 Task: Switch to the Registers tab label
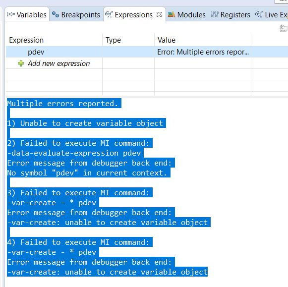click(x=235, y=15)
